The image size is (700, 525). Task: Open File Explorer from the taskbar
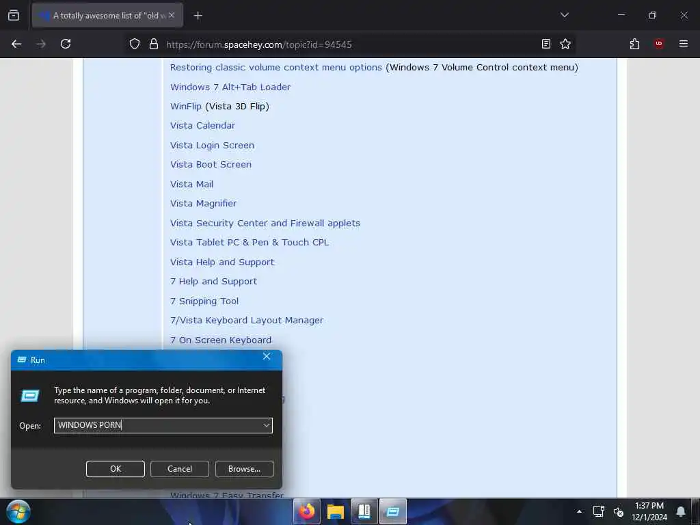[335, 511]
